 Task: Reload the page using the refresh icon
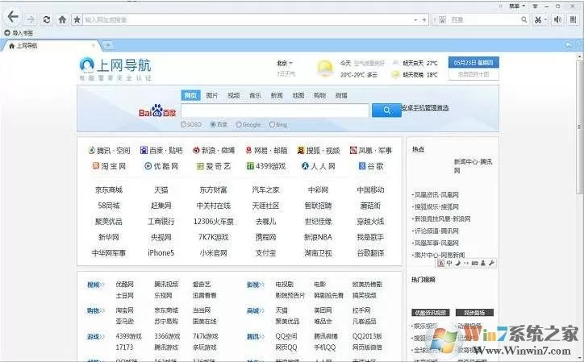pos(47,19)
